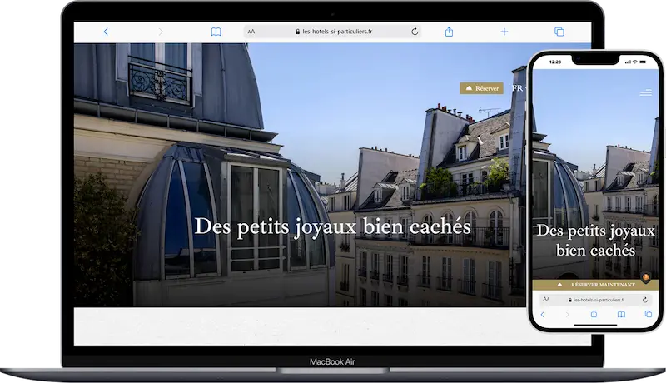Open AA reader options in MacBook address bar
The width and height of the screenshot is (666, 383).
click(x=251, y=32)
